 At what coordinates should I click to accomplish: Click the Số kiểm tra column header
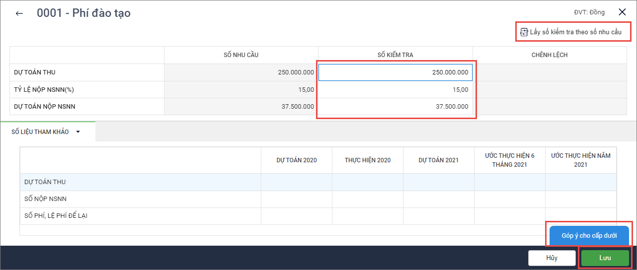(x=395, y=55)
